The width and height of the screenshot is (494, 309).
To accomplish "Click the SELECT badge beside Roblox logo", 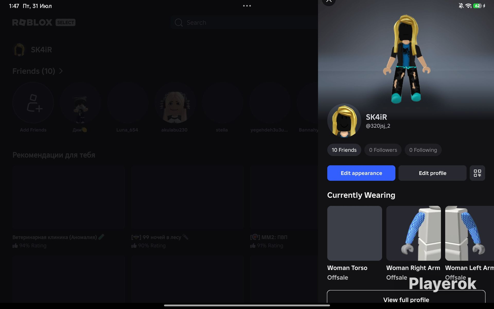I will pyautogui.click(x=65, y=23).
